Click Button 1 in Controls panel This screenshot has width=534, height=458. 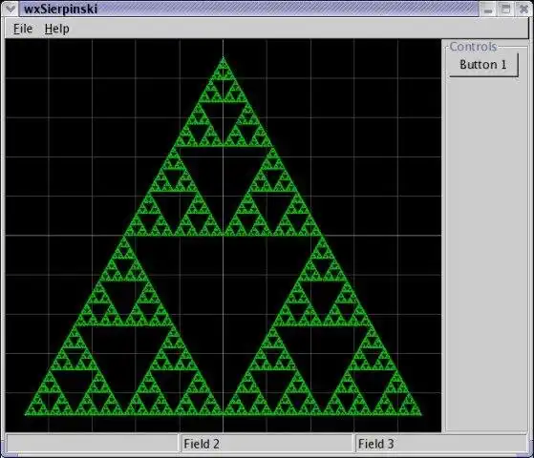click(483, 64)
